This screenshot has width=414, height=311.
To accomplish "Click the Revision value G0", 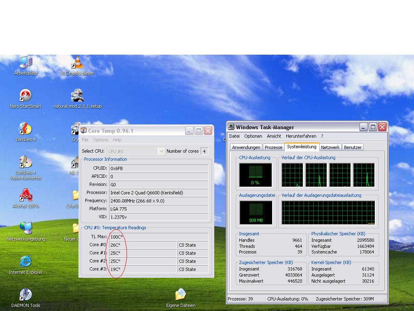I will tap(158, 184).
